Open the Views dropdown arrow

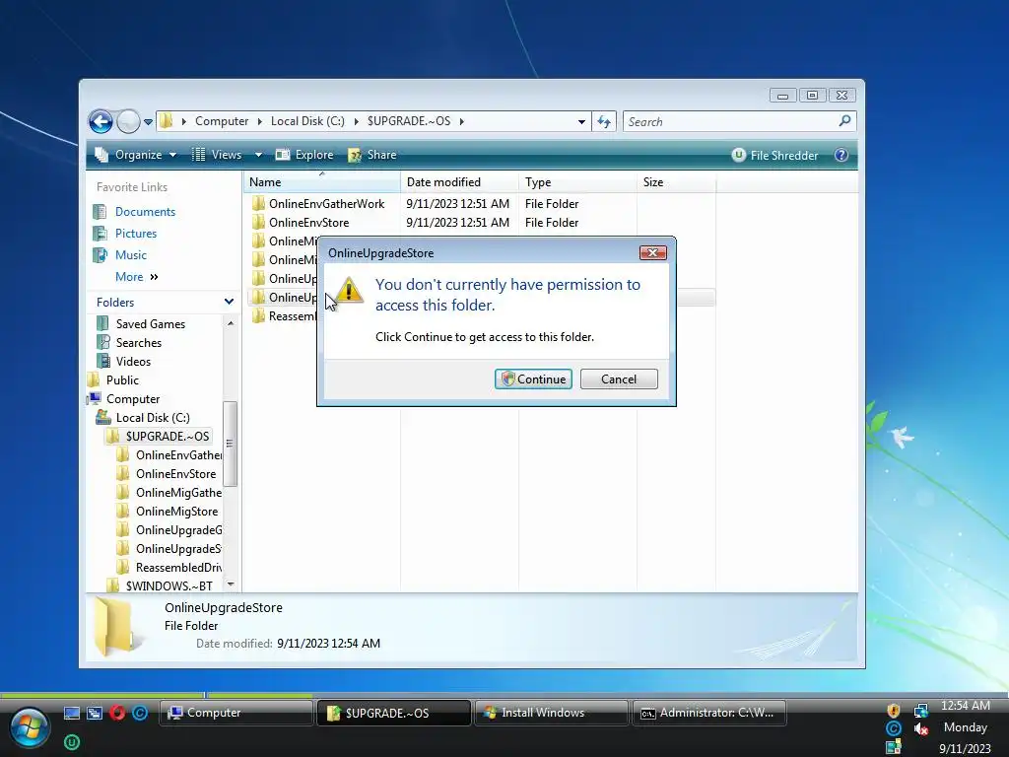click(x=258, y=155)
